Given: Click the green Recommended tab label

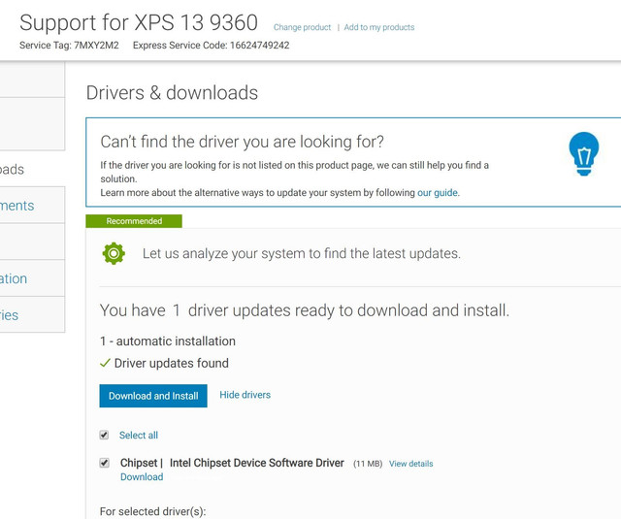Looking at the screenshot, I should point(134,221).
